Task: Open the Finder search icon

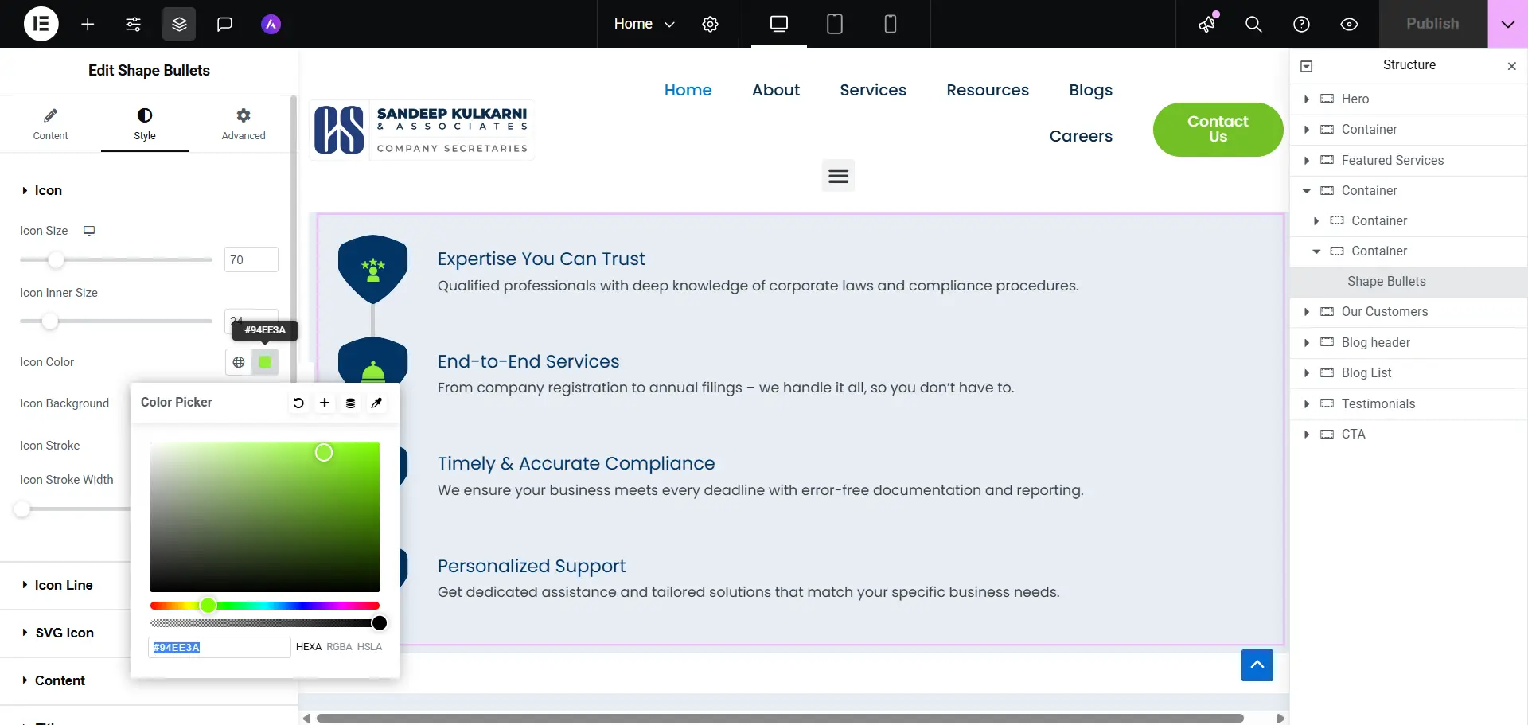Action: tap(1253, 24)
